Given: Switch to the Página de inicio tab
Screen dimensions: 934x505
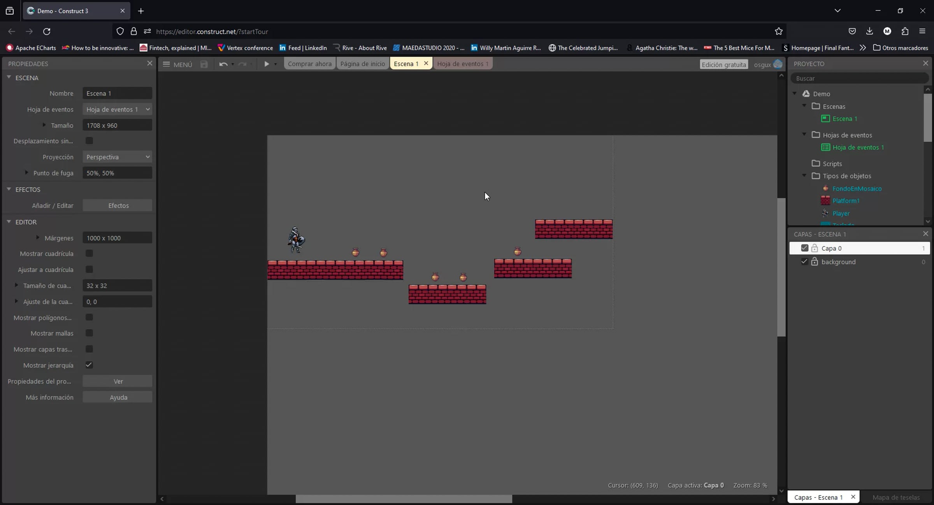Looking at the screenshot, I should click(x=362, y=64).
